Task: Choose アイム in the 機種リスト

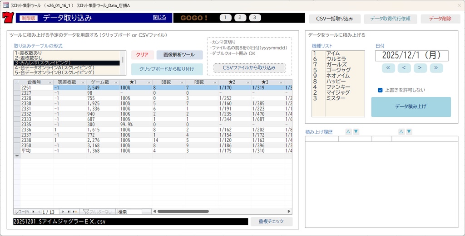Action: (338, 53)
